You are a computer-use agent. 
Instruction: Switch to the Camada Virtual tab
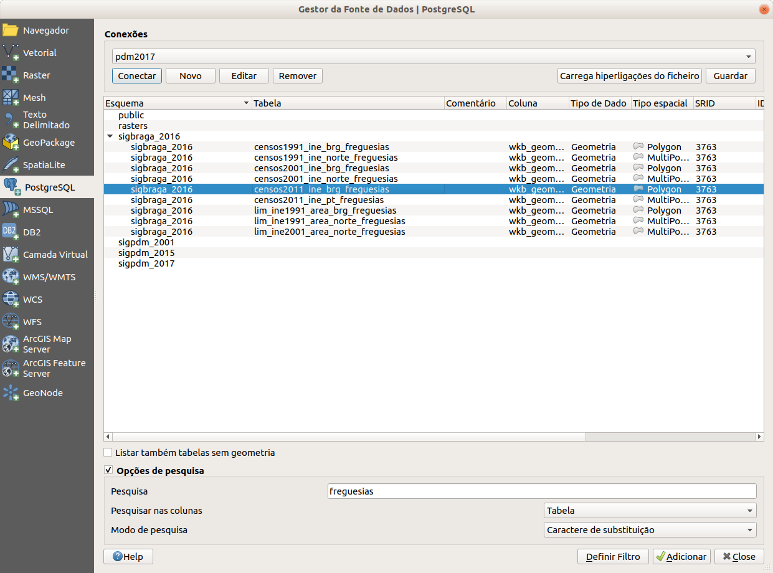point(55,255)
